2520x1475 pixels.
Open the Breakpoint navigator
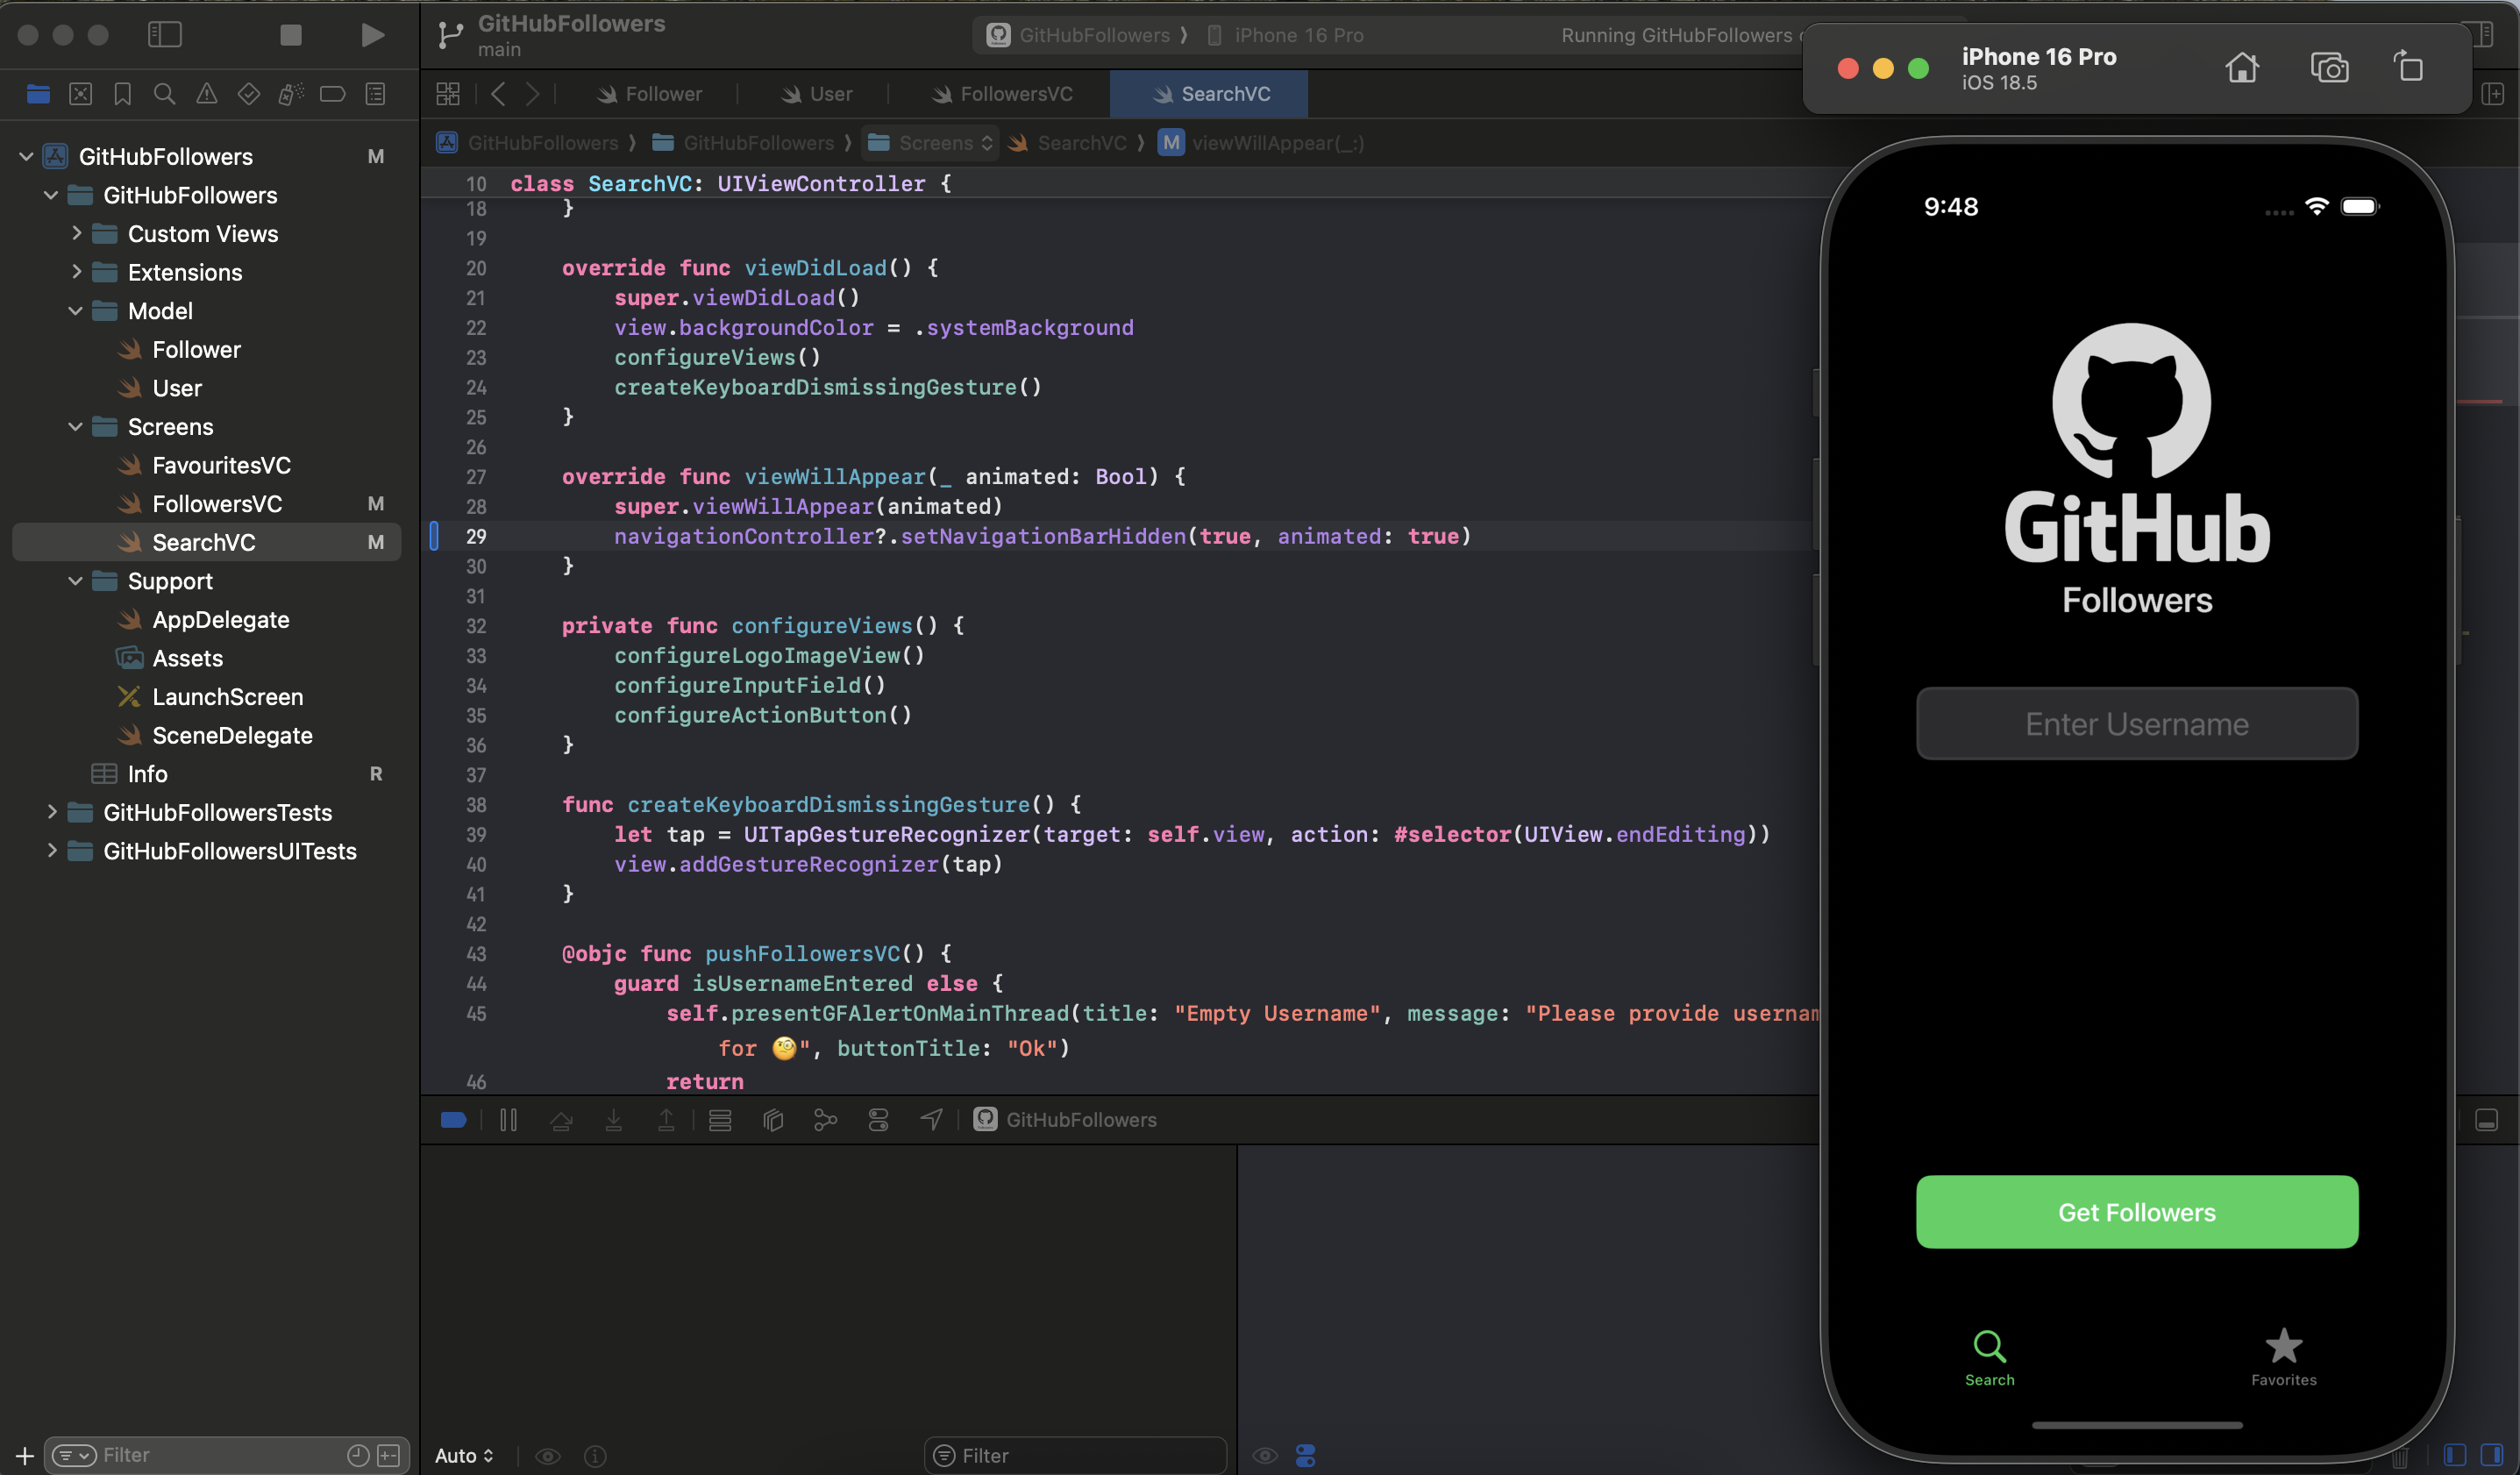[x=333, y=94]
